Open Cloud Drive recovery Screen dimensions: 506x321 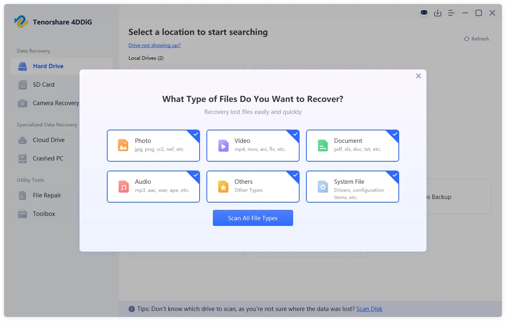pyautogui.click(x=48, y=140)
